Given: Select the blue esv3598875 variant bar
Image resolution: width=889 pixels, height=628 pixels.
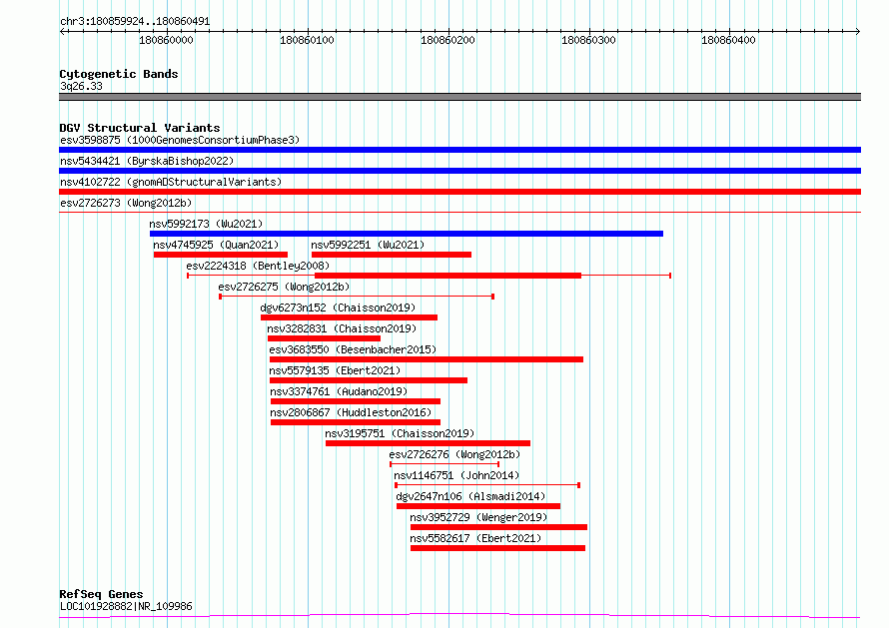Looking at the screenshot, I should pyautogui.click(x=459, y=150).
